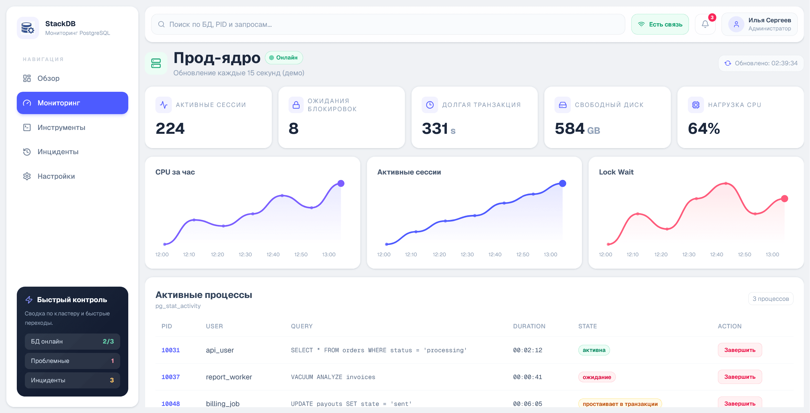Open the 3 процессов selector
Image resolution: width=810 pixels, height=413 pixels.
pyautogui.click(x=771, y=299)
